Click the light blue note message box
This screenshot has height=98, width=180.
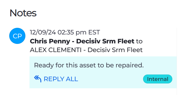[103, 72]
